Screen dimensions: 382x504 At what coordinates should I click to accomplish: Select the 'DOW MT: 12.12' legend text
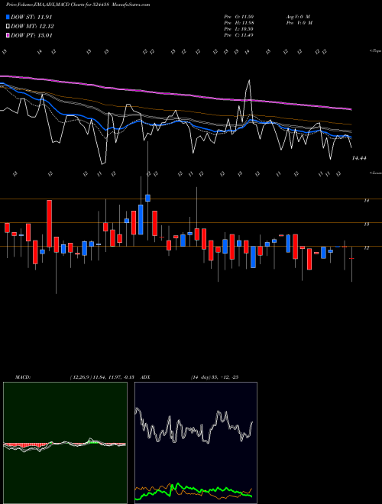tap(32, 27)
